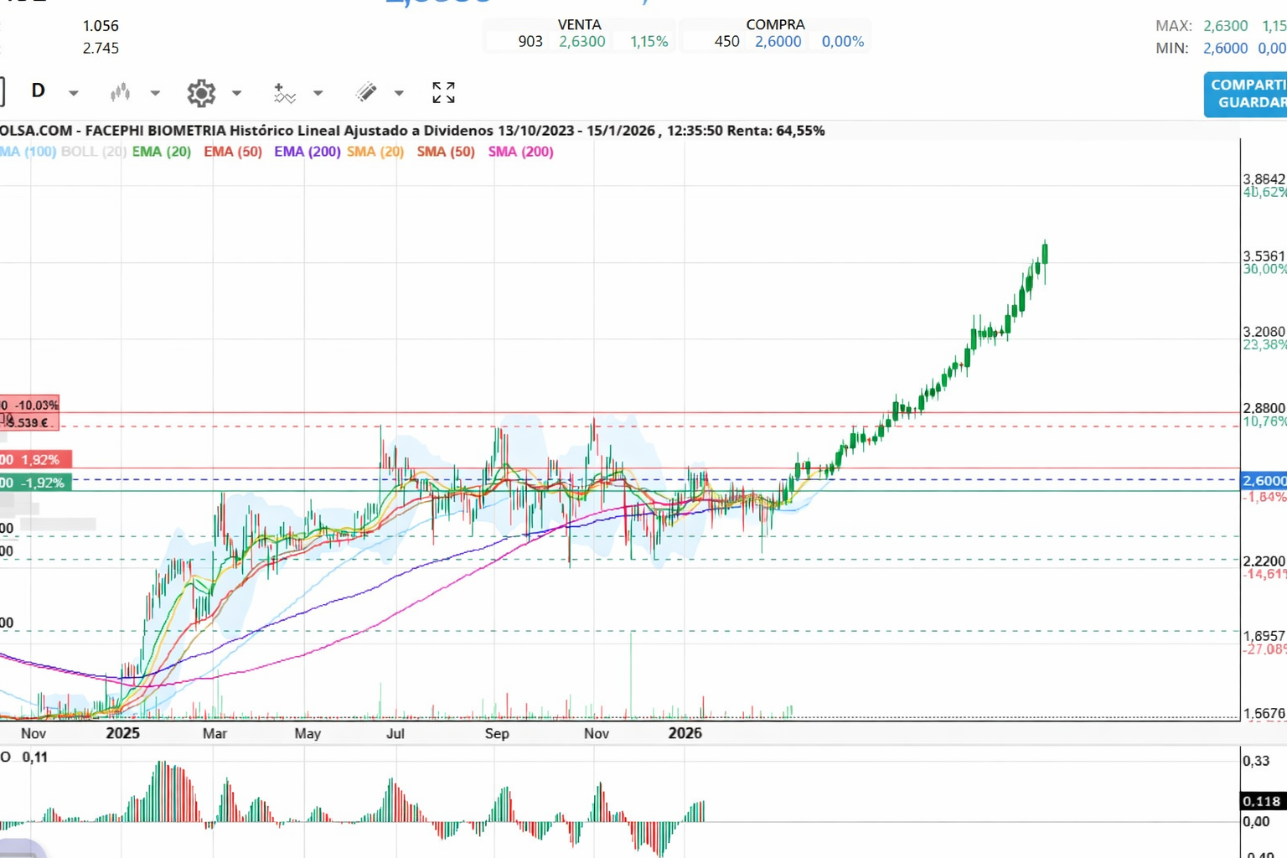This screenshot has width=1287, height=858.
Task: Open the drawing tools dropdown arrow
Action: [x=398, y=93]
